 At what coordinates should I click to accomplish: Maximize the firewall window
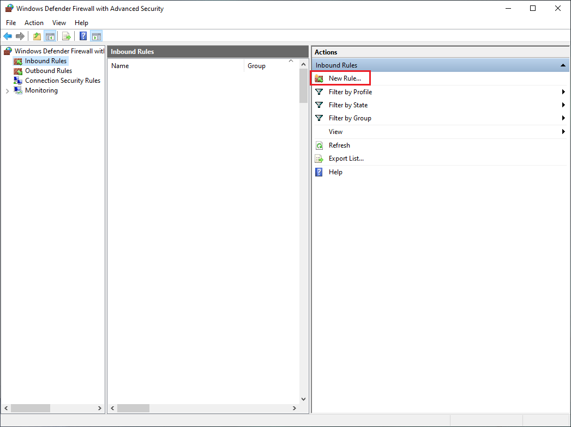tap(533, 8)
